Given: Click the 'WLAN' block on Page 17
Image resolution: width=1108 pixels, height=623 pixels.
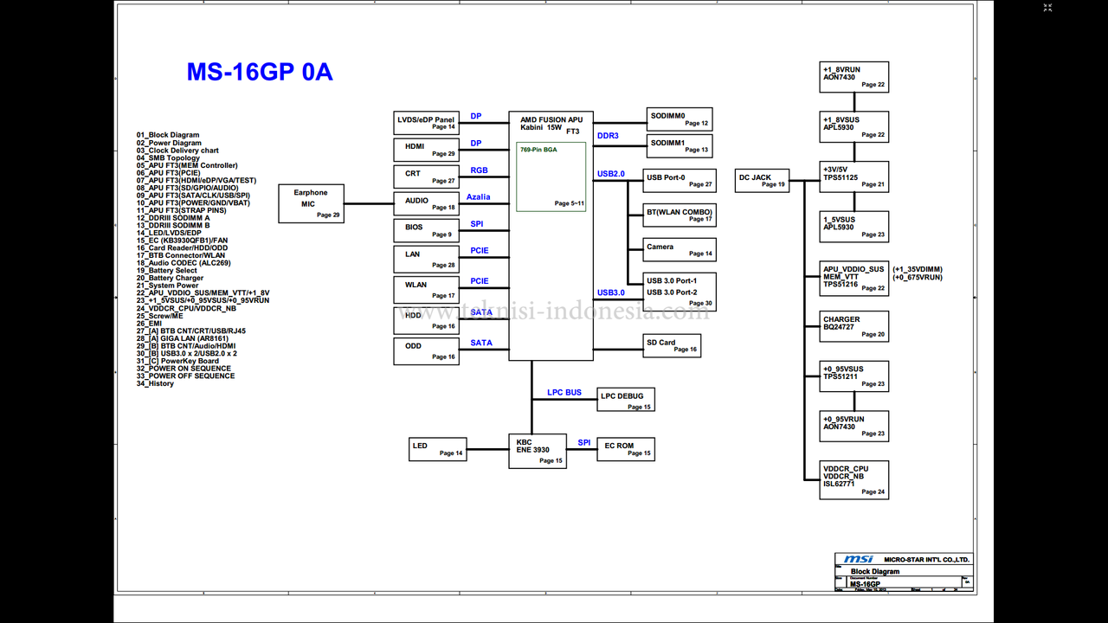Looking at the screenshot, I should (426, 288).
